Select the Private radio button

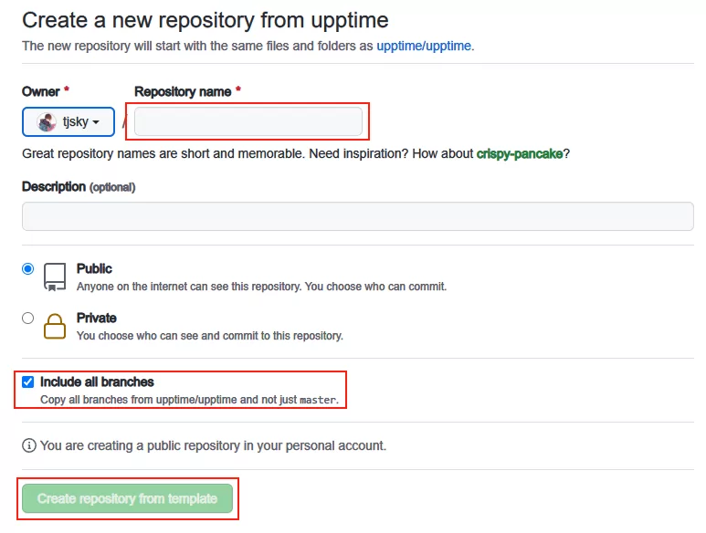pyautogui.click(x=28, y=318)
